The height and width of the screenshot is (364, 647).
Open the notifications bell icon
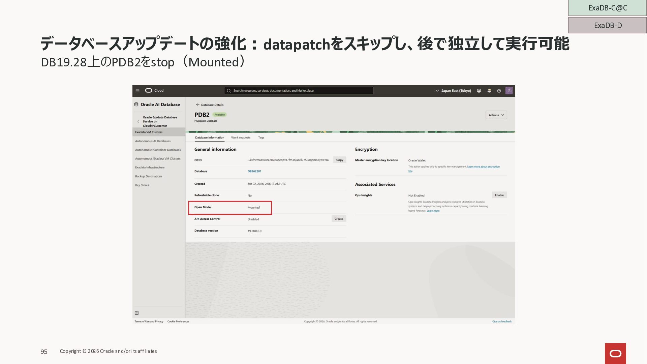[x=489, y=91]
